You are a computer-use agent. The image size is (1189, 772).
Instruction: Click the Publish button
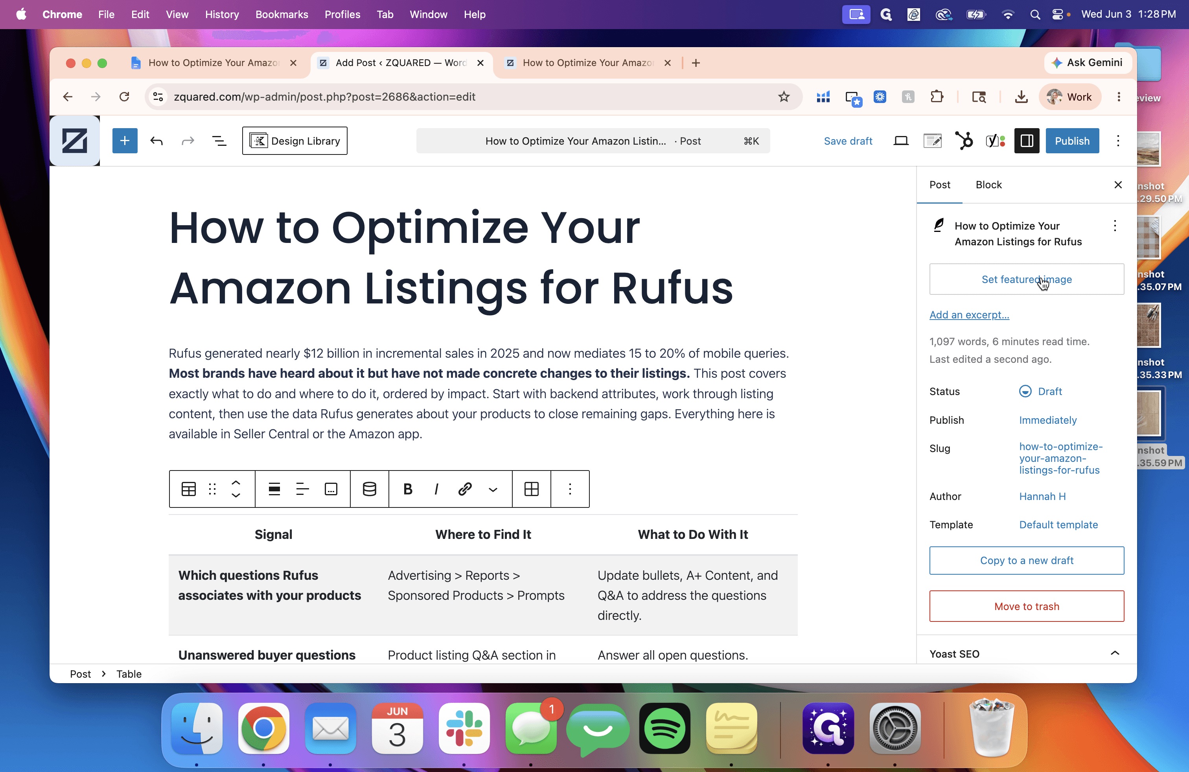1072,141
